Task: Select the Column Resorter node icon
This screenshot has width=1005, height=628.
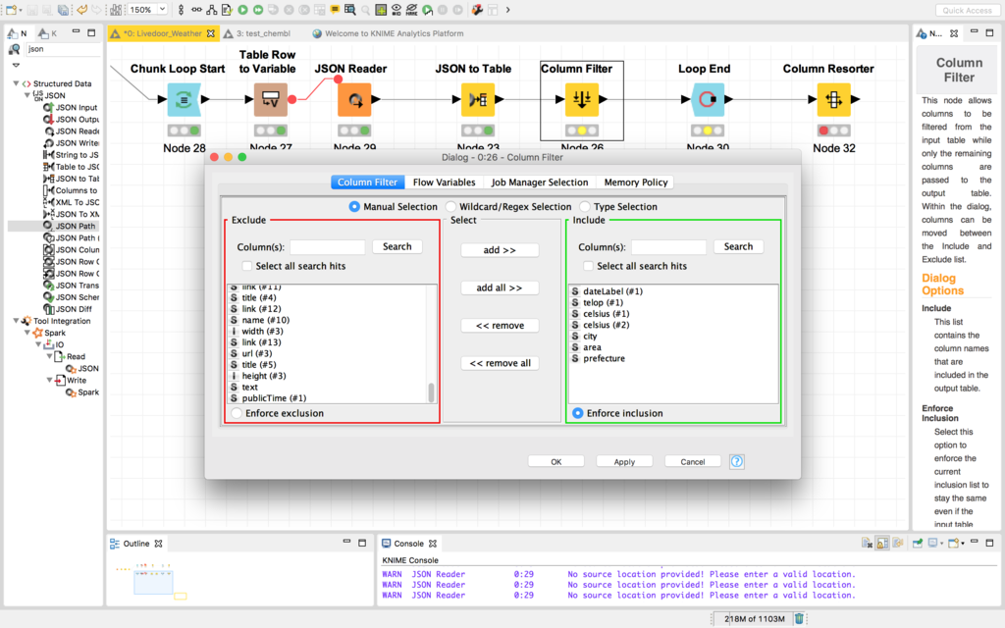Action: [x=834, y=99]
